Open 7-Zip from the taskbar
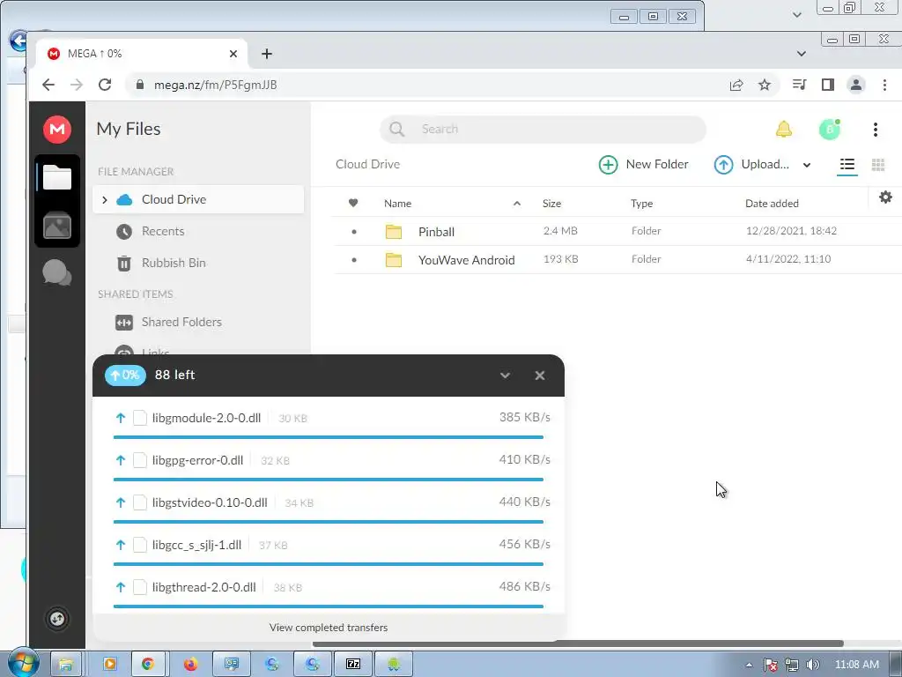902x677 pixels. [x=352, y=664]
